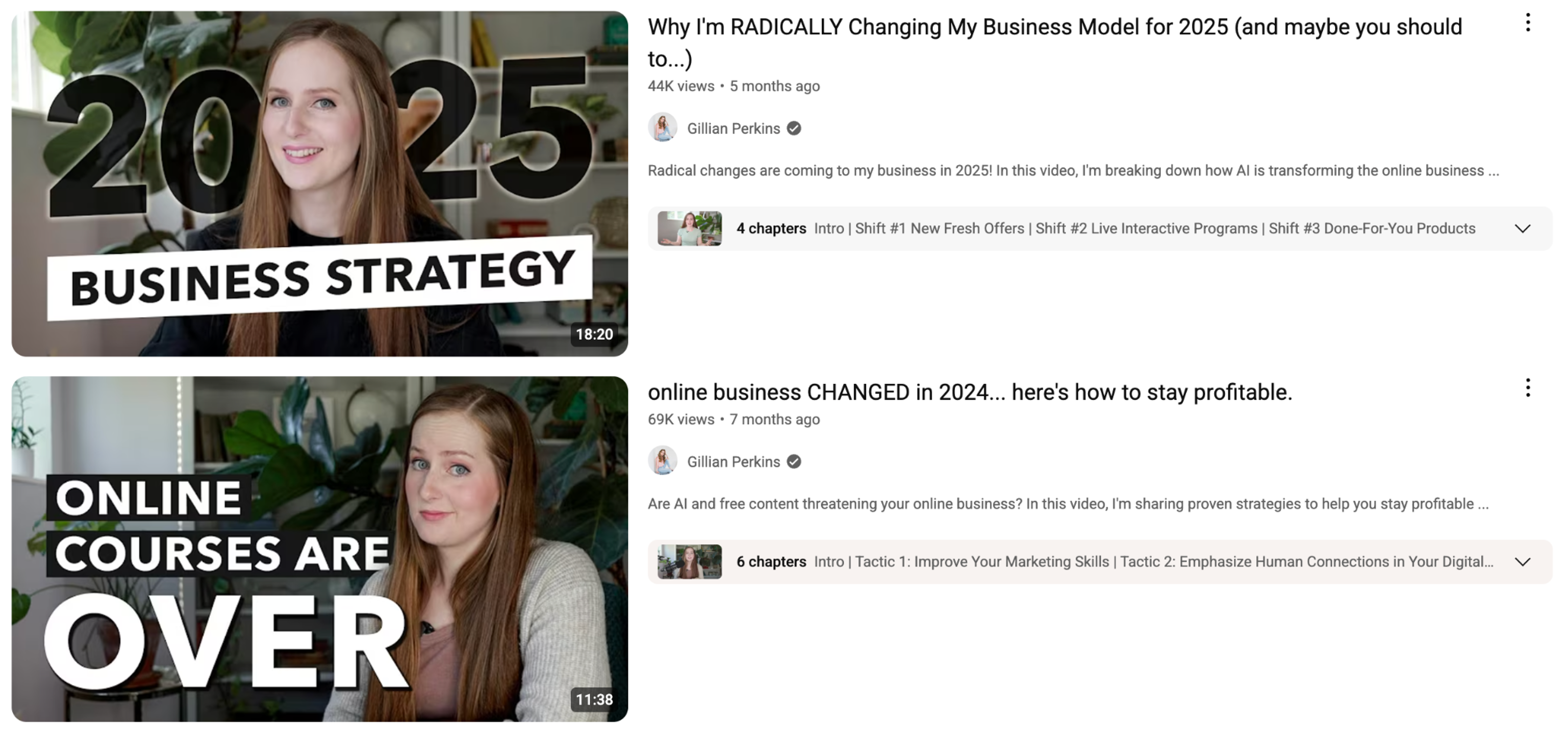
Task: Click Gillian Perkins avatar under the 2025 video
Action: pyautogui.click(x=663, y=128)
